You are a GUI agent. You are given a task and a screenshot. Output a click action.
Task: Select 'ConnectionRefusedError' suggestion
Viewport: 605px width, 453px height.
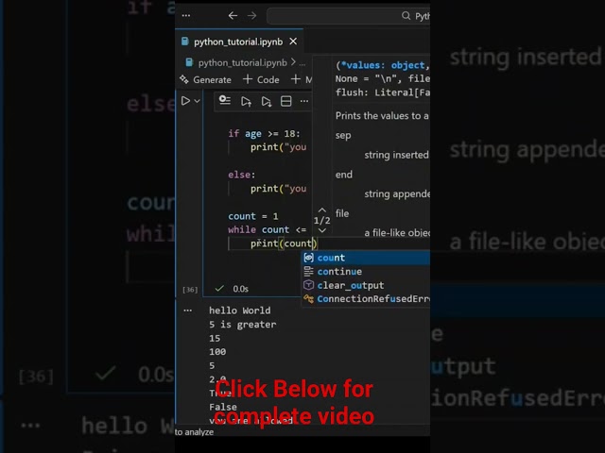[366, 299]
